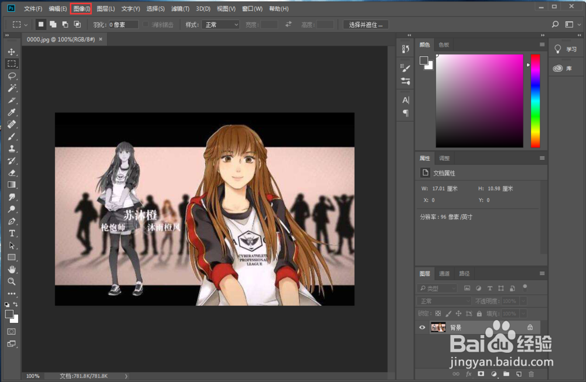The height and width of the screenshot is (382, 586).
Task: Choose Add to selection mode
Action: 53,24
